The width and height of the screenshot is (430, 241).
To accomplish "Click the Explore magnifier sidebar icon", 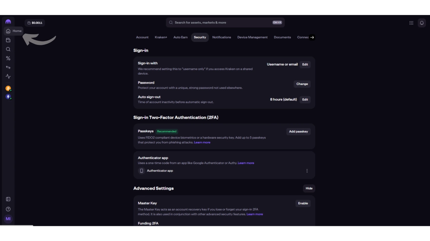I will click(x=8, y=49).
